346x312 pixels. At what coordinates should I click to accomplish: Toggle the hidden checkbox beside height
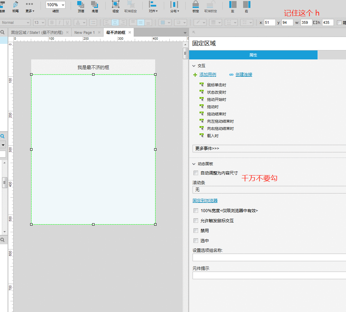[x=339, y=23]
